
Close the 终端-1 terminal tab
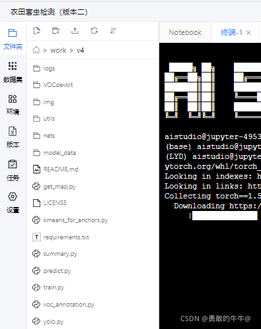click(x=248, y=33)
